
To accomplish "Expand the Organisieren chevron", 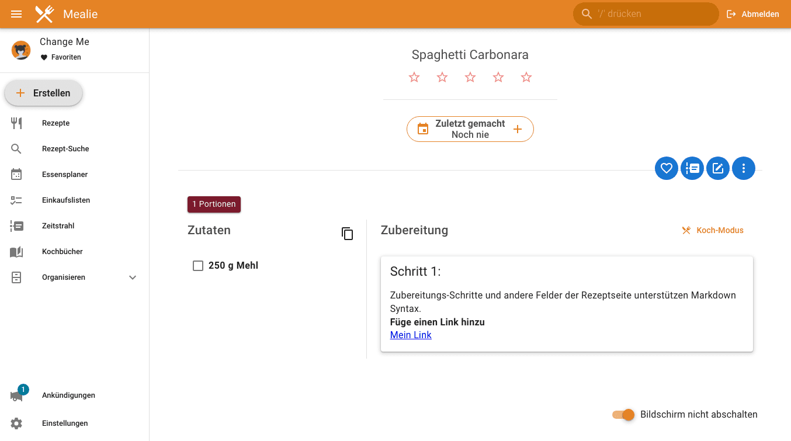I will pos(133,277).
